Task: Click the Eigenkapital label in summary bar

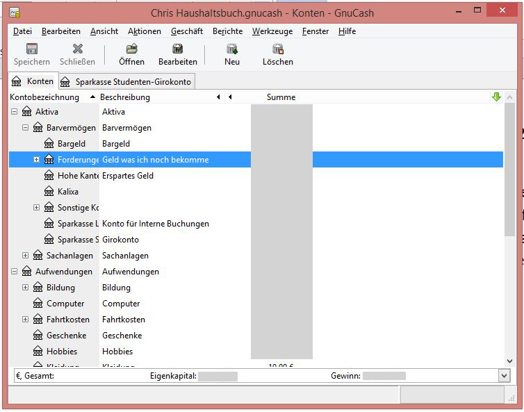Action: (x=173, y=376)
